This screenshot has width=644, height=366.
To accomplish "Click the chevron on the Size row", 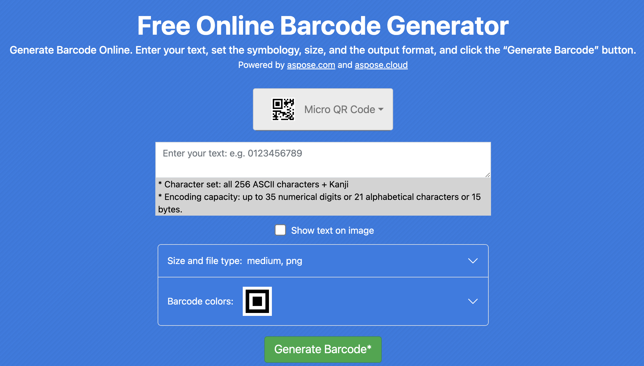I will click(x=473, y=261).
